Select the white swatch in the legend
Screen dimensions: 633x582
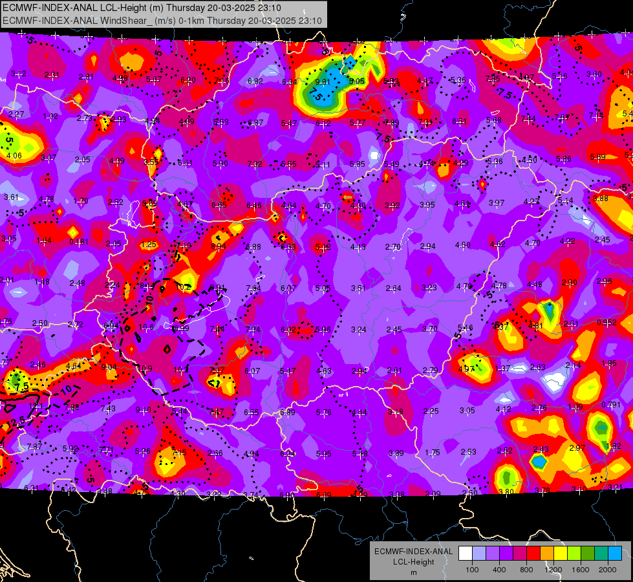tap(466, 554)
